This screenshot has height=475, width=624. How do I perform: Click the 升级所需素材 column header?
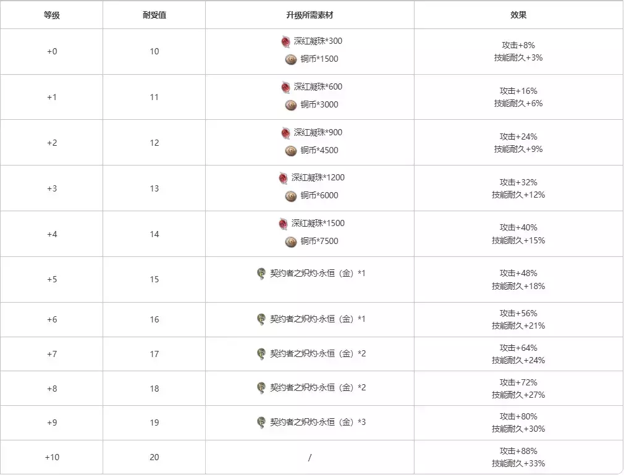(x=310, y=15)
